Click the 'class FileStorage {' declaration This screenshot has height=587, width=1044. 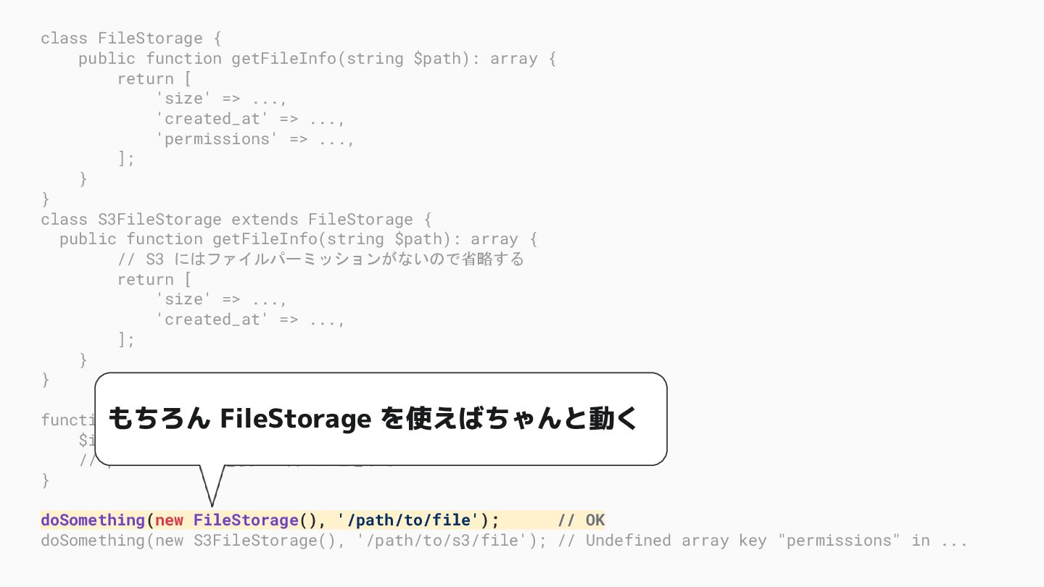click(131, 38)
